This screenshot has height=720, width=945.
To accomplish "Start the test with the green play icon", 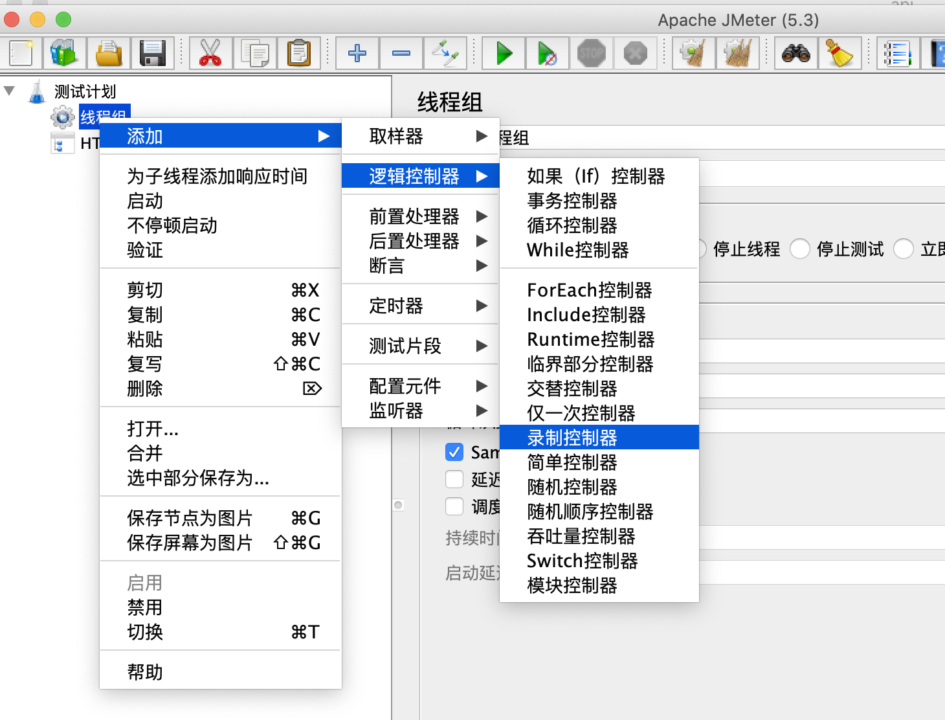I will click(x=504, y=53).
